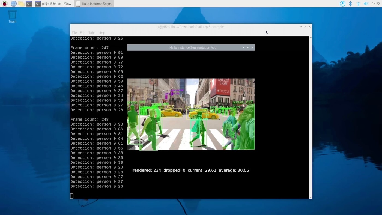The height and width of the screenshot is (215, 382).
Task: Close the terminal window
Action: (x=309, y=27)
